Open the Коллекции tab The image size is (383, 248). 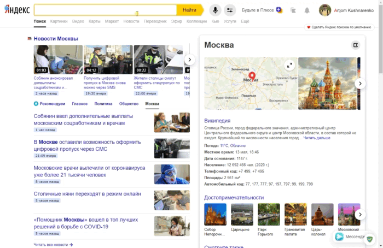click(x=196, y=21)
